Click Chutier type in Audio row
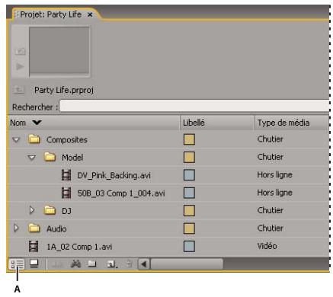The width and height of the screenshot is (333, 297). (270, 228)
